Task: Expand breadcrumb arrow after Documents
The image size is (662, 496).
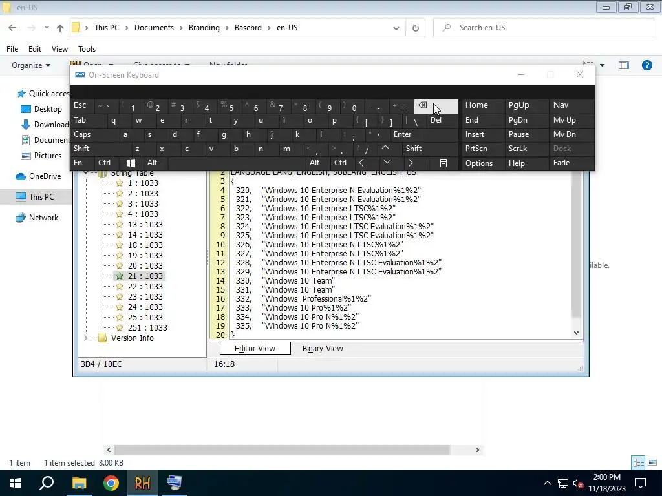Action: click(x=181, y=28)
